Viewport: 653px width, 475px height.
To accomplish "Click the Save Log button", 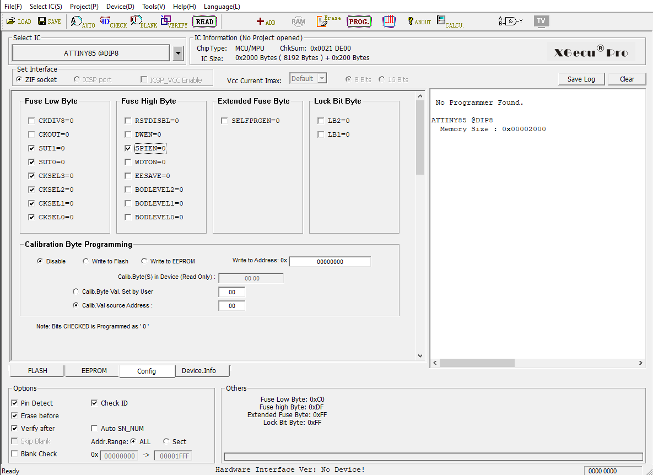I will click(x=581, y=79).
